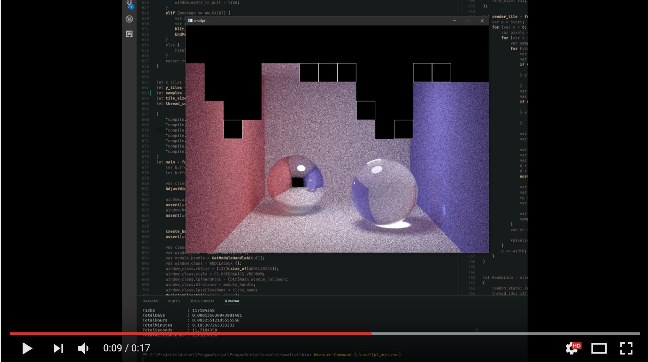The width and height of the screenshot is (648, 362).
Task: Switch to the DEBUG CONSOLE tab
Action: [202, 301]
